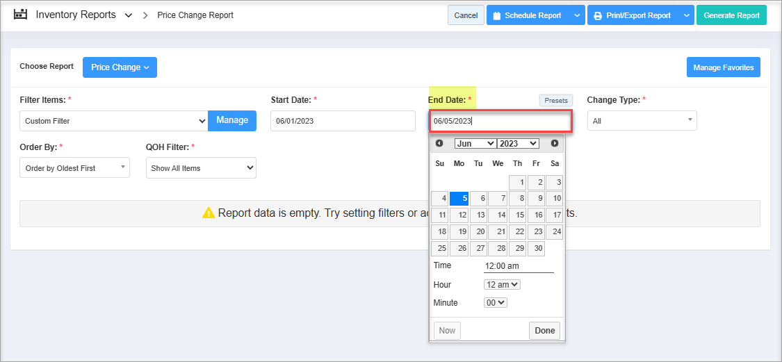Open the Order By dropdown
The image size is (782, 362).
click(74, 168)
